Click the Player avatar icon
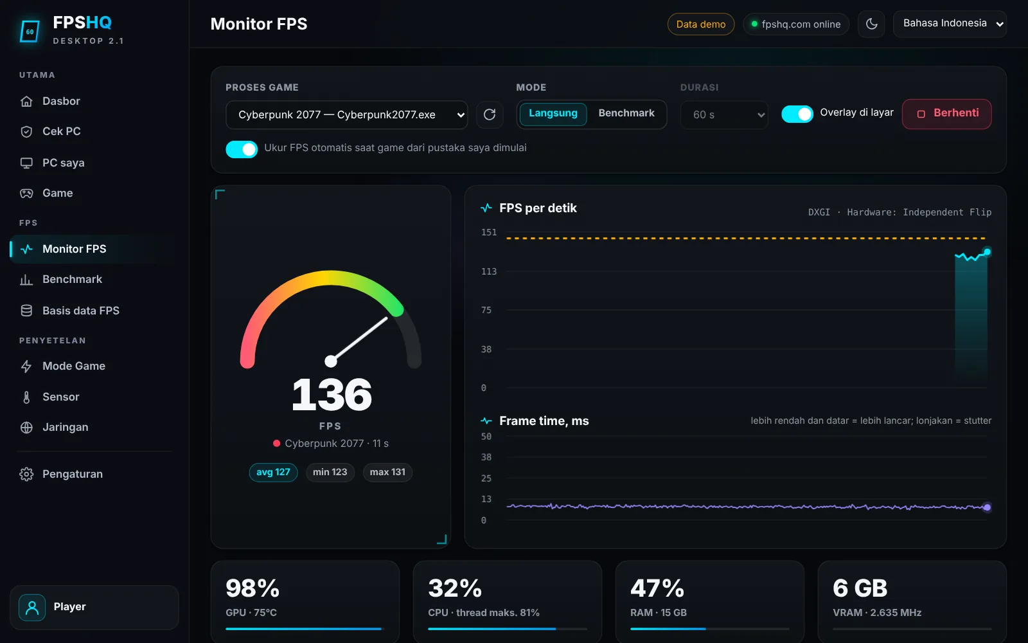Image resolution: width=1028 pixels, height=643 pixels. tap(32, 607)
